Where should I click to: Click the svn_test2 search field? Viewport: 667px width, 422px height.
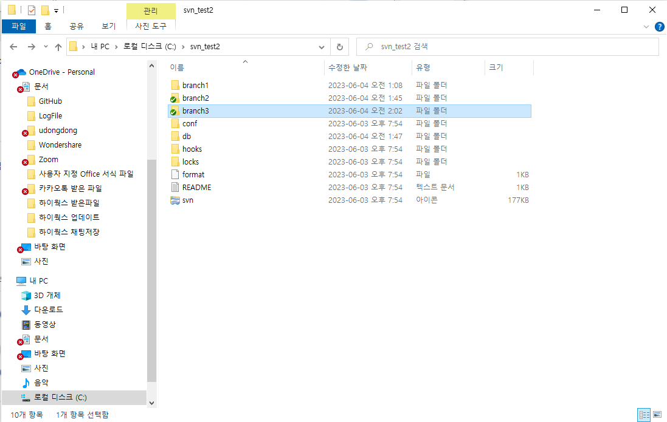(x=508, y=47)
